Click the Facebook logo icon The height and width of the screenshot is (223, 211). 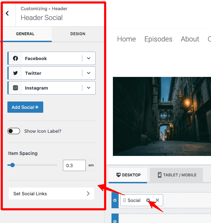(x=15, y=58)
